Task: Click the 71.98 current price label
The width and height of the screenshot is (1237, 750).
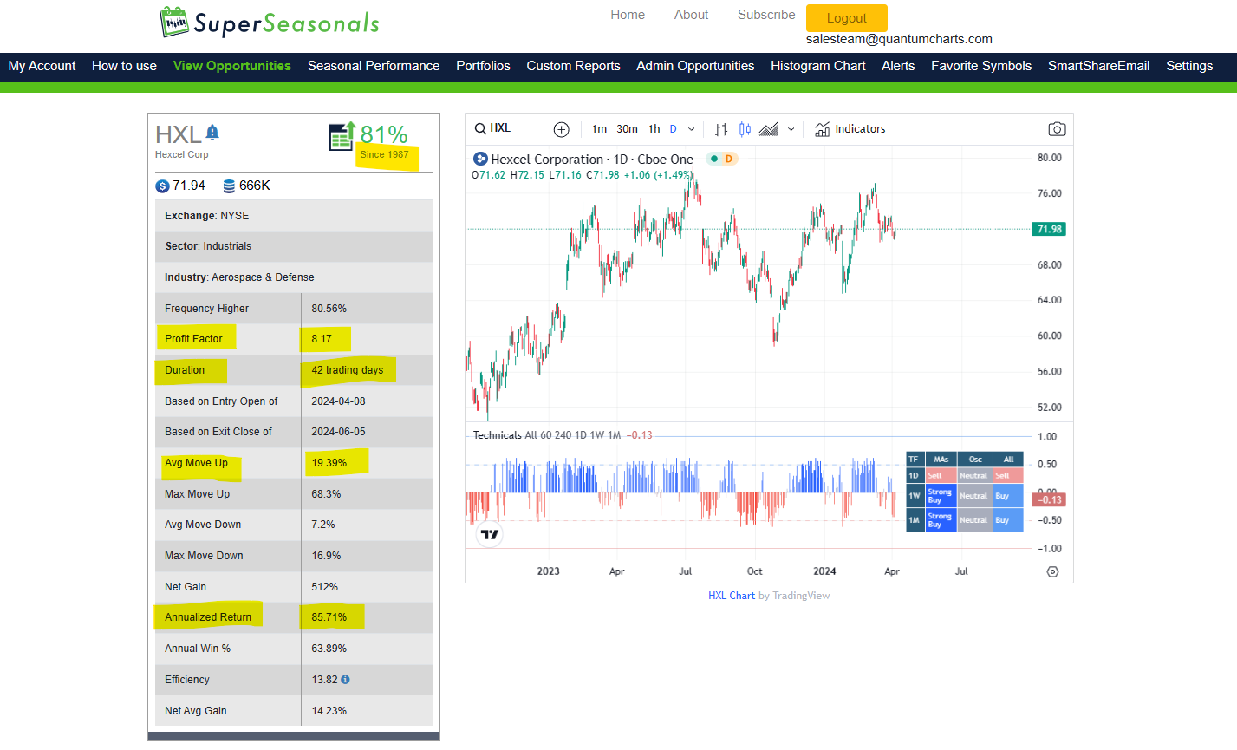Action: [x=1049, y=229]
